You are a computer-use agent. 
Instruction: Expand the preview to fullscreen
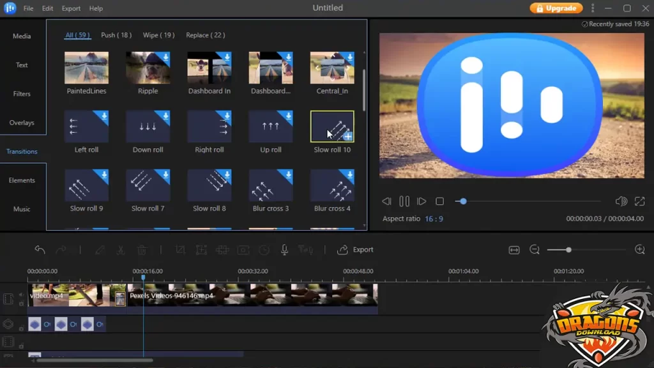(640, 201)
